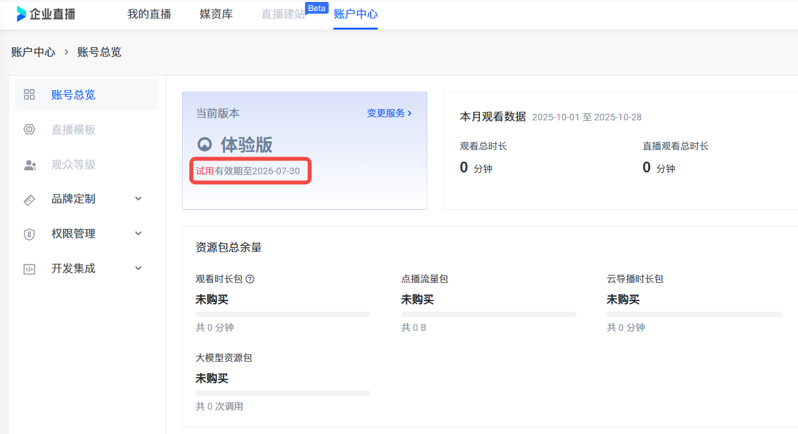
Task: Expand the 权限管理 submenu chevron
Action: 138,233
